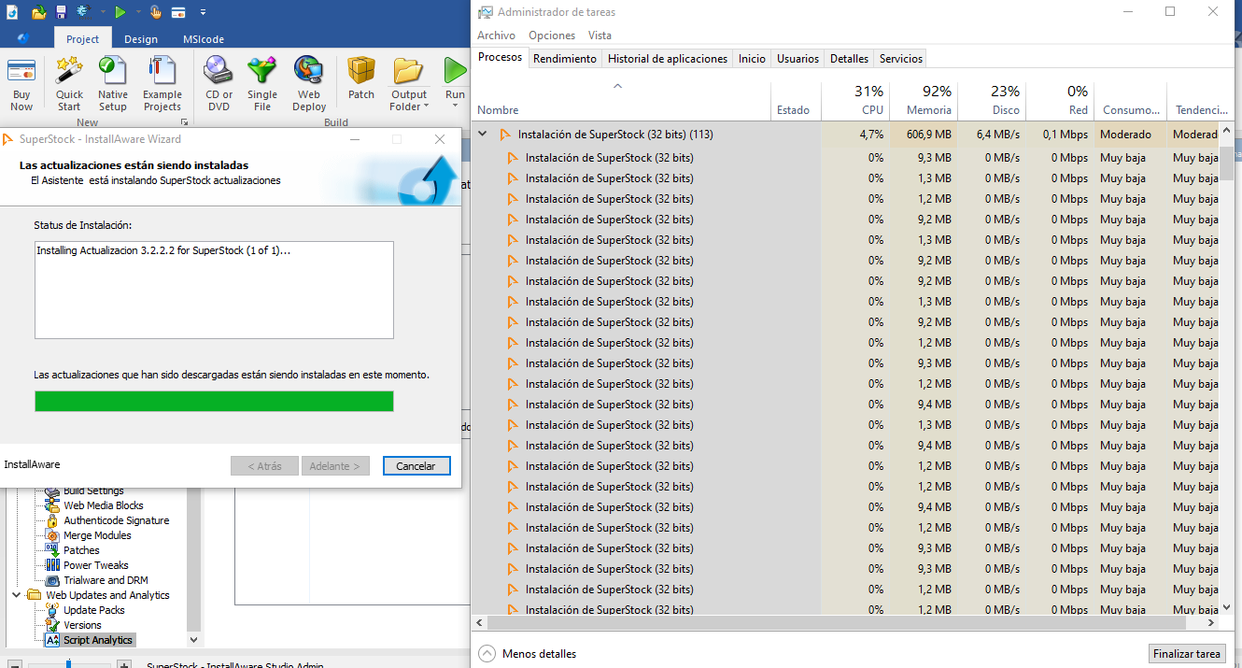Sort processes by the Disco column
This screenshot has width=1242, height=668.
click(x=992, y=100)
